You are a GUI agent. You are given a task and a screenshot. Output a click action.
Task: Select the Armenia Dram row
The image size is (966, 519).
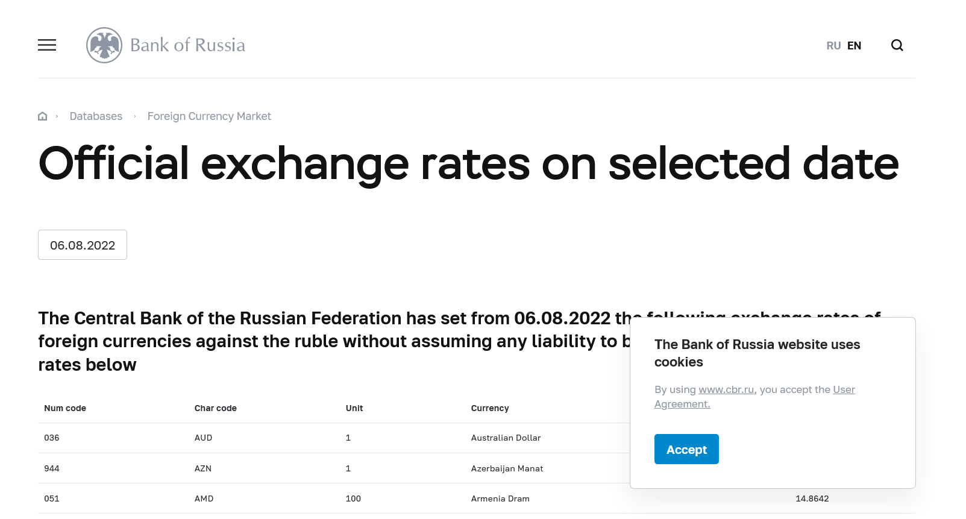[x=500, y=499]
